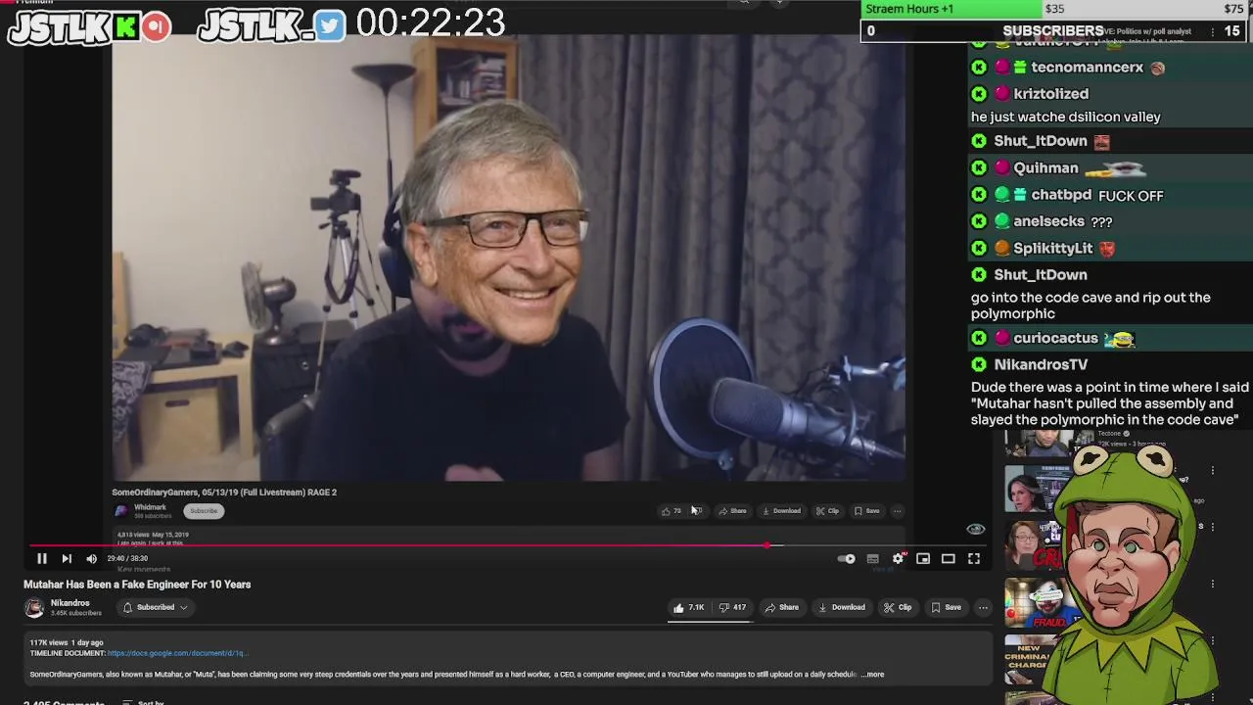The width and height of the screenshot is (1253, 705).
Task: Click chat username Quihman
Action: coord(1045,168)
